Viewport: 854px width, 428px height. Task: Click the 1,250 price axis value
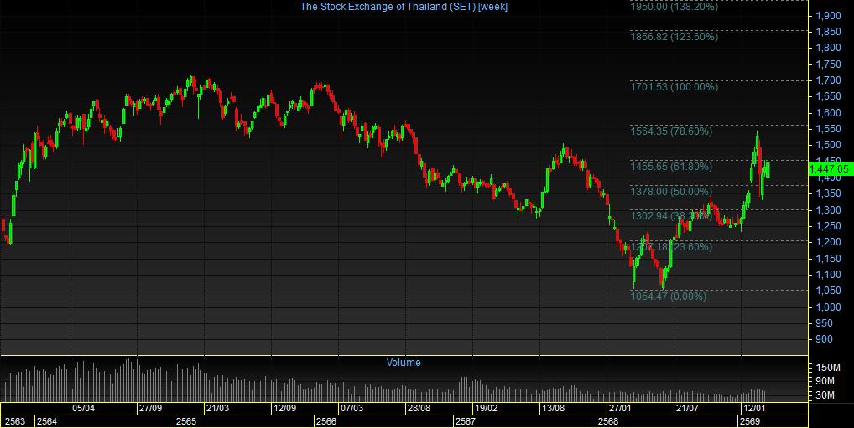[x=828, y=226]
